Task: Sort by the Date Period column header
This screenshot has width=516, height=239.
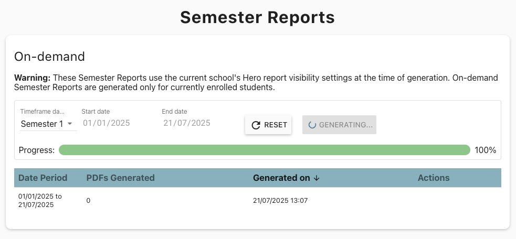Action: (x=43, y=178)
